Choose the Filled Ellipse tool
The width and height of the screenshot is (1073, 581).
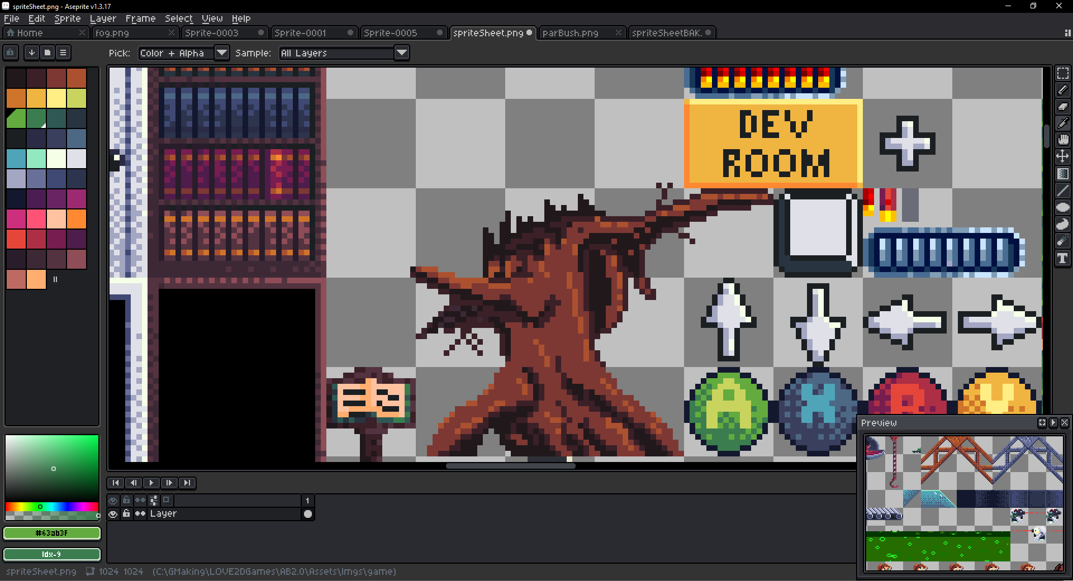tap(1062, 208)
